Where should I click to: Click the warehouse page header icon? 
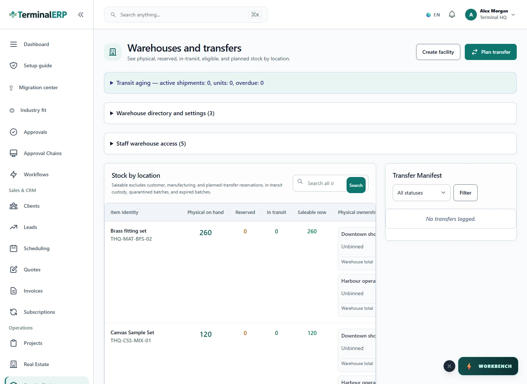pos(113,52)
